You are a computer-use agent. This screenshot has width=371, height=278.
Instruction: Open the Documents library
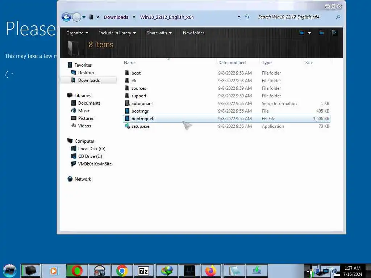89,103
